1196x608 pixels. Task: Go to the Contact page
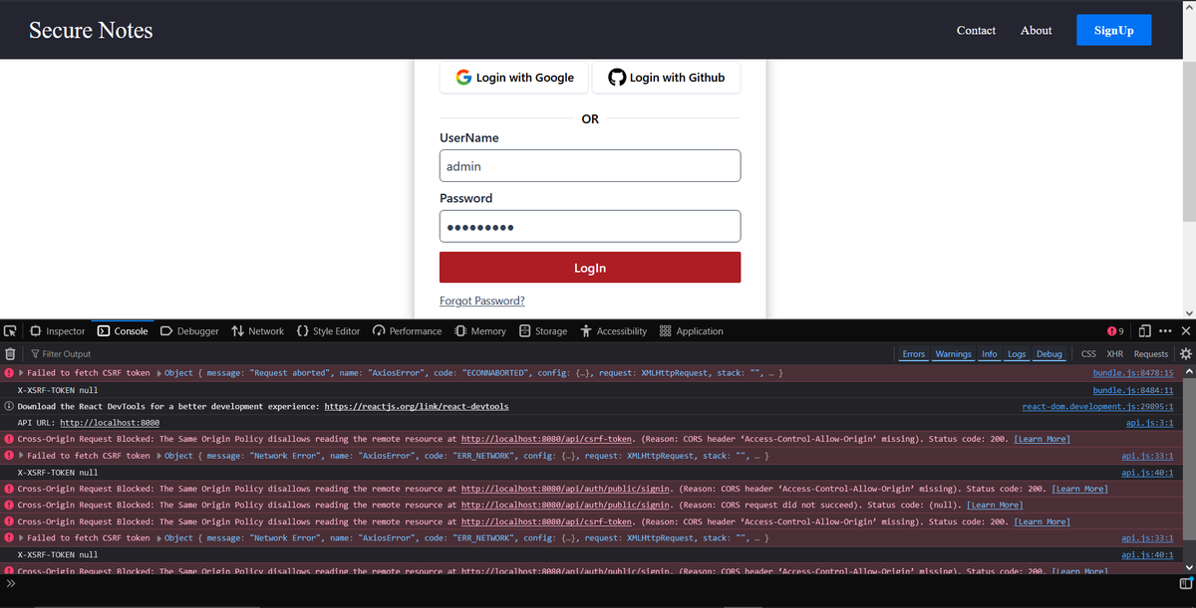pos(976,30)
